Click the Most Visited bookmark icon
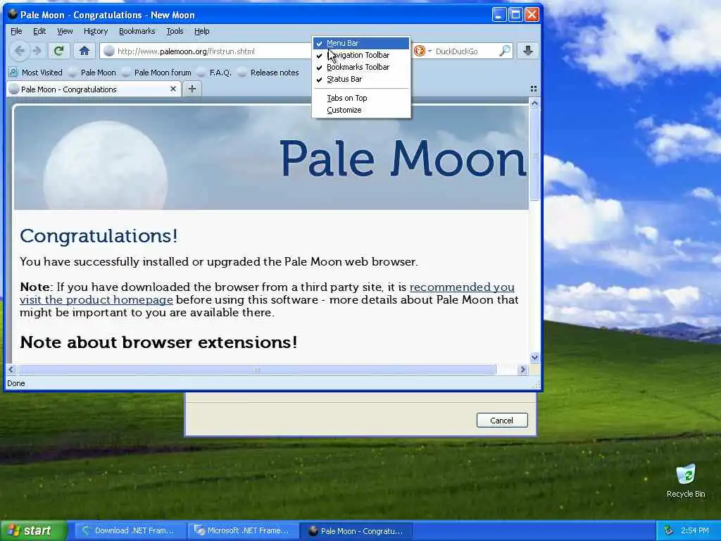The image size is (721, 541). click(13, 73)
